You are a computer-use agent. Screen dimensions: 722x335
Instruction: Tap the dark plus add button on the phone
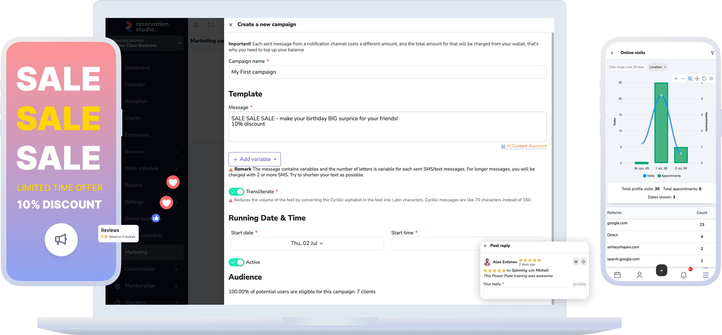click(661, 271)
